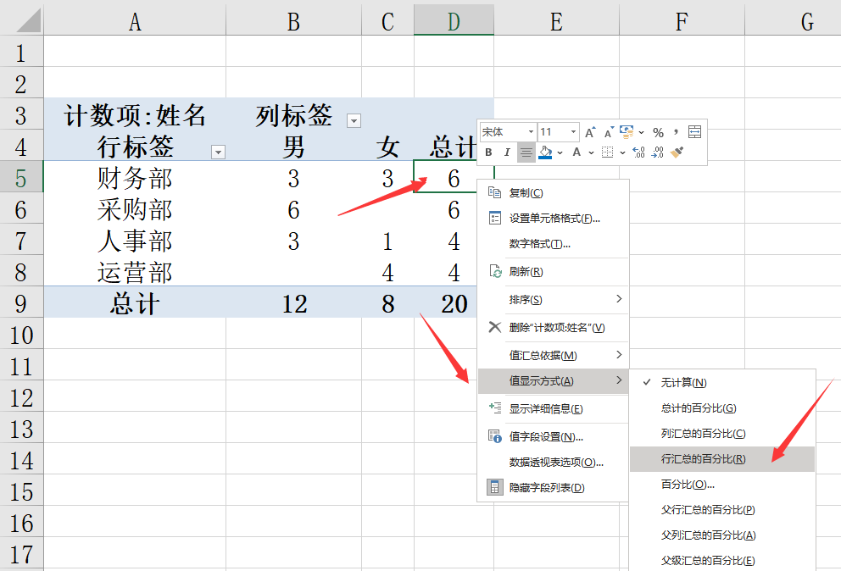Open font name dropdown 宋体
This screenshot has width=841, height=571.
pos(531,132)
